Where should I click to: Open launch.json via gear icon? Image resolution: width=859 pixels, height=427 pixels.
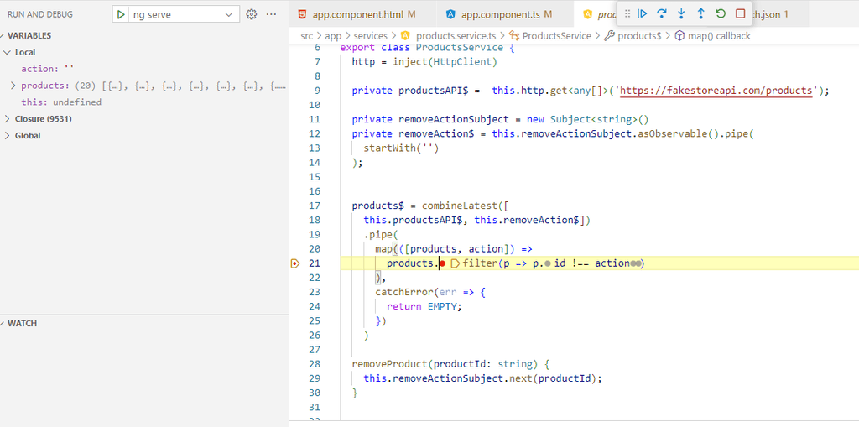(x=251, y=14)
